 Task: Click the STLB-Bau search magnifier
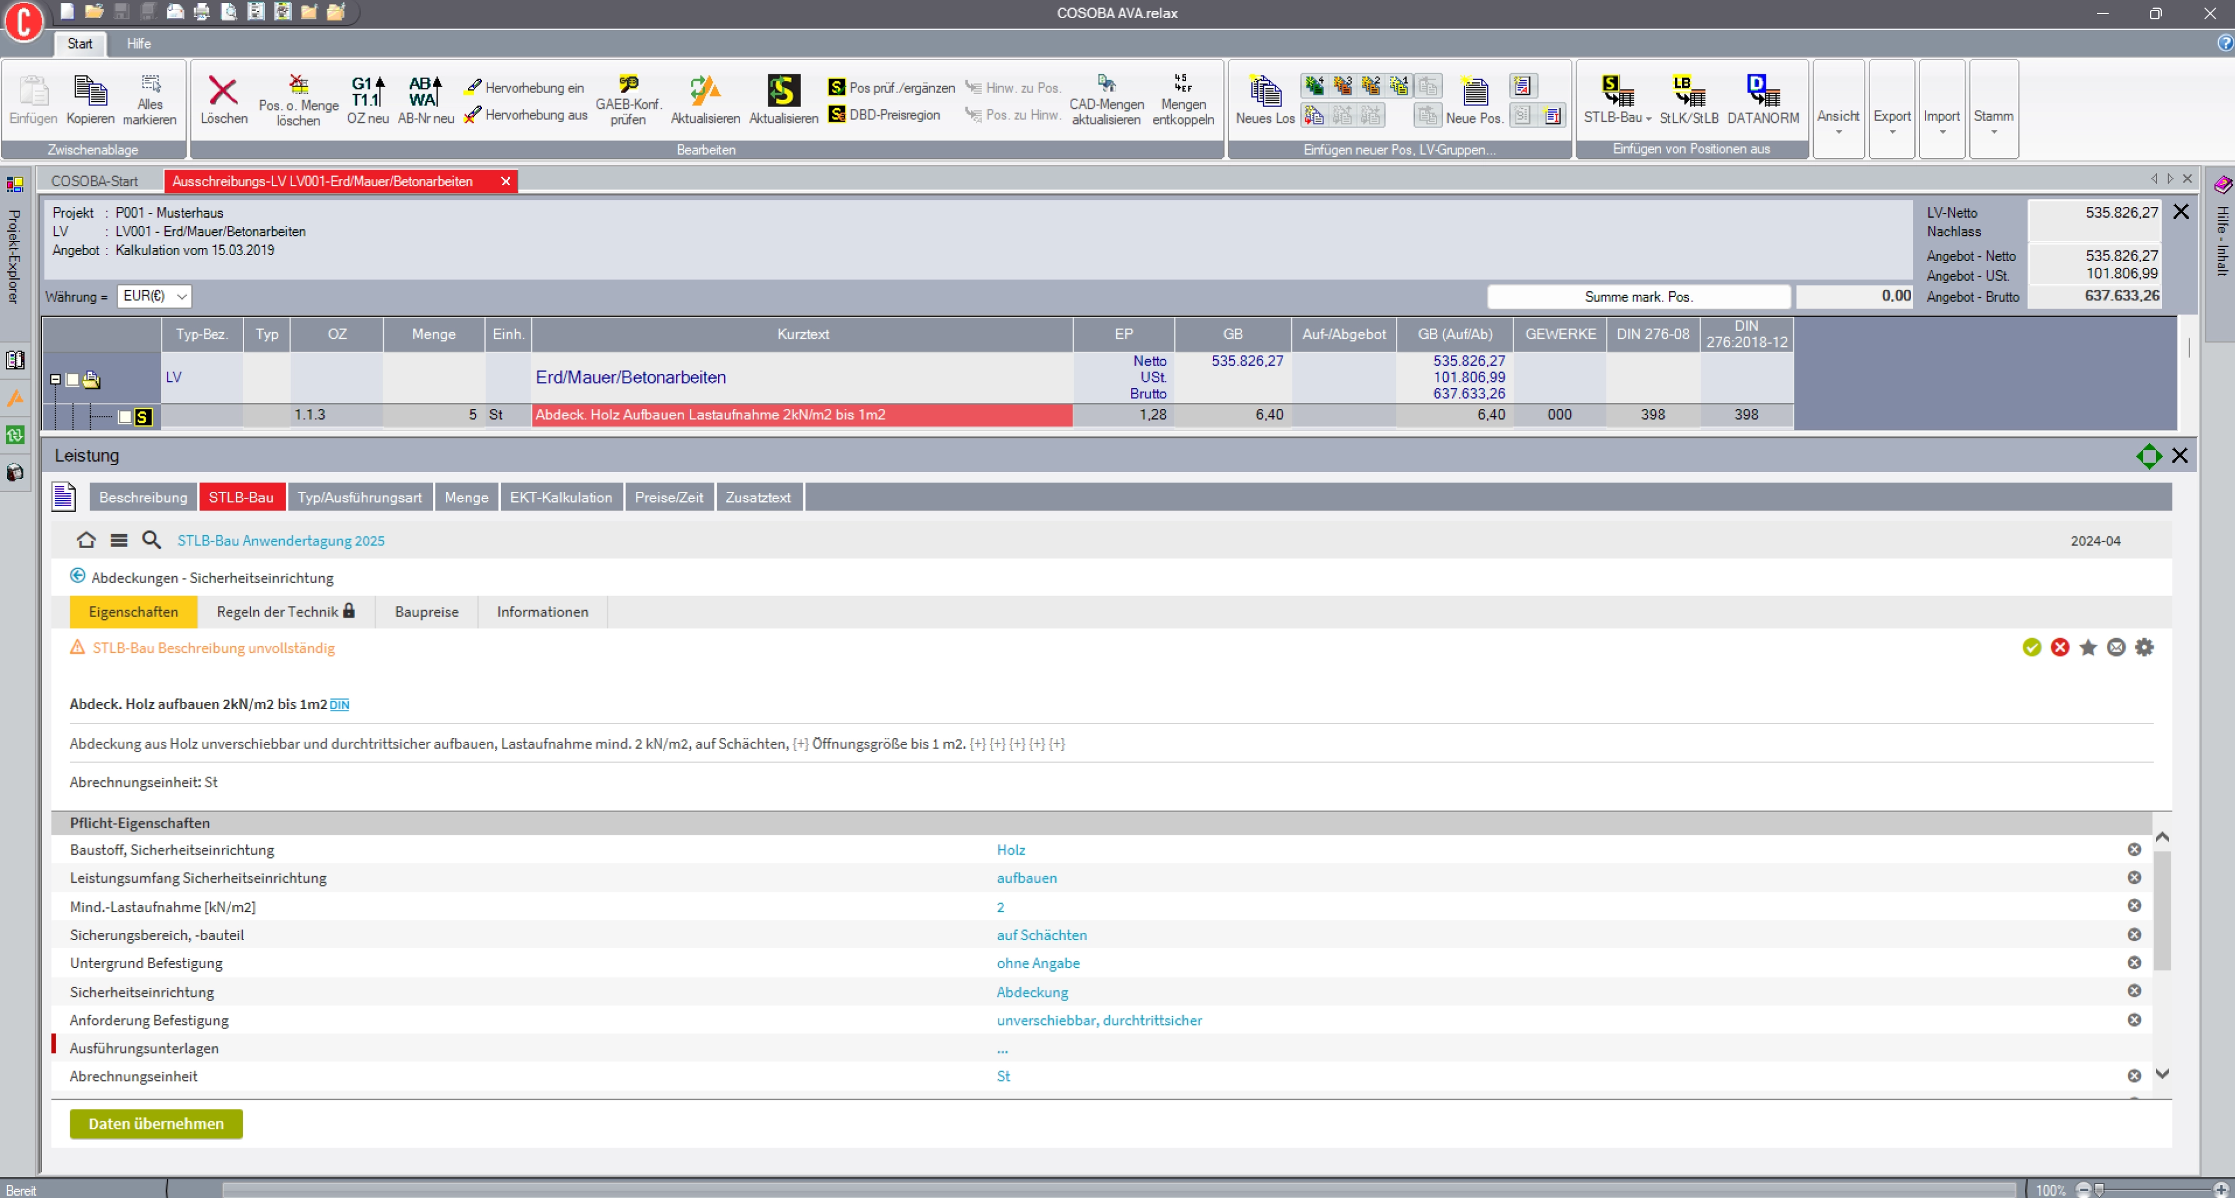[x=152, y=541]
